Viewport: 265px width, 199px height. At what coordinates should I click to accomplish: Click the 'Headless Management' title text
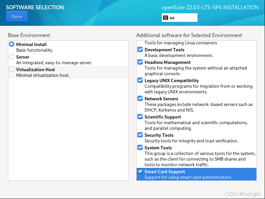tap(167, 63)
